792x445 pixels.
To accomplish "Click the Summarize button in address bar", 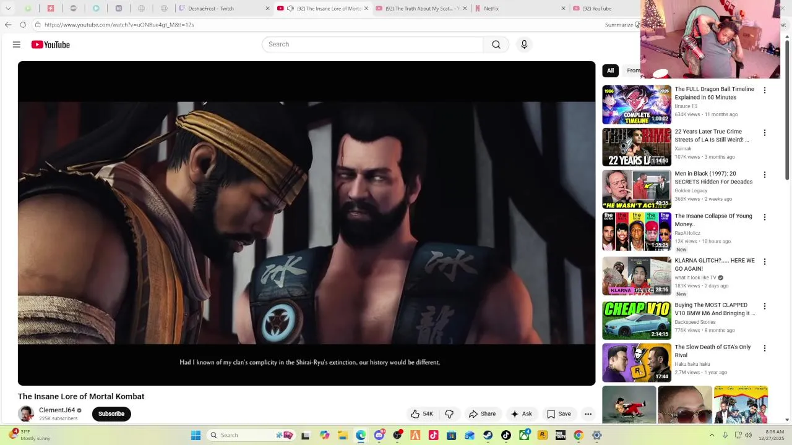I will tap(622, 25).
